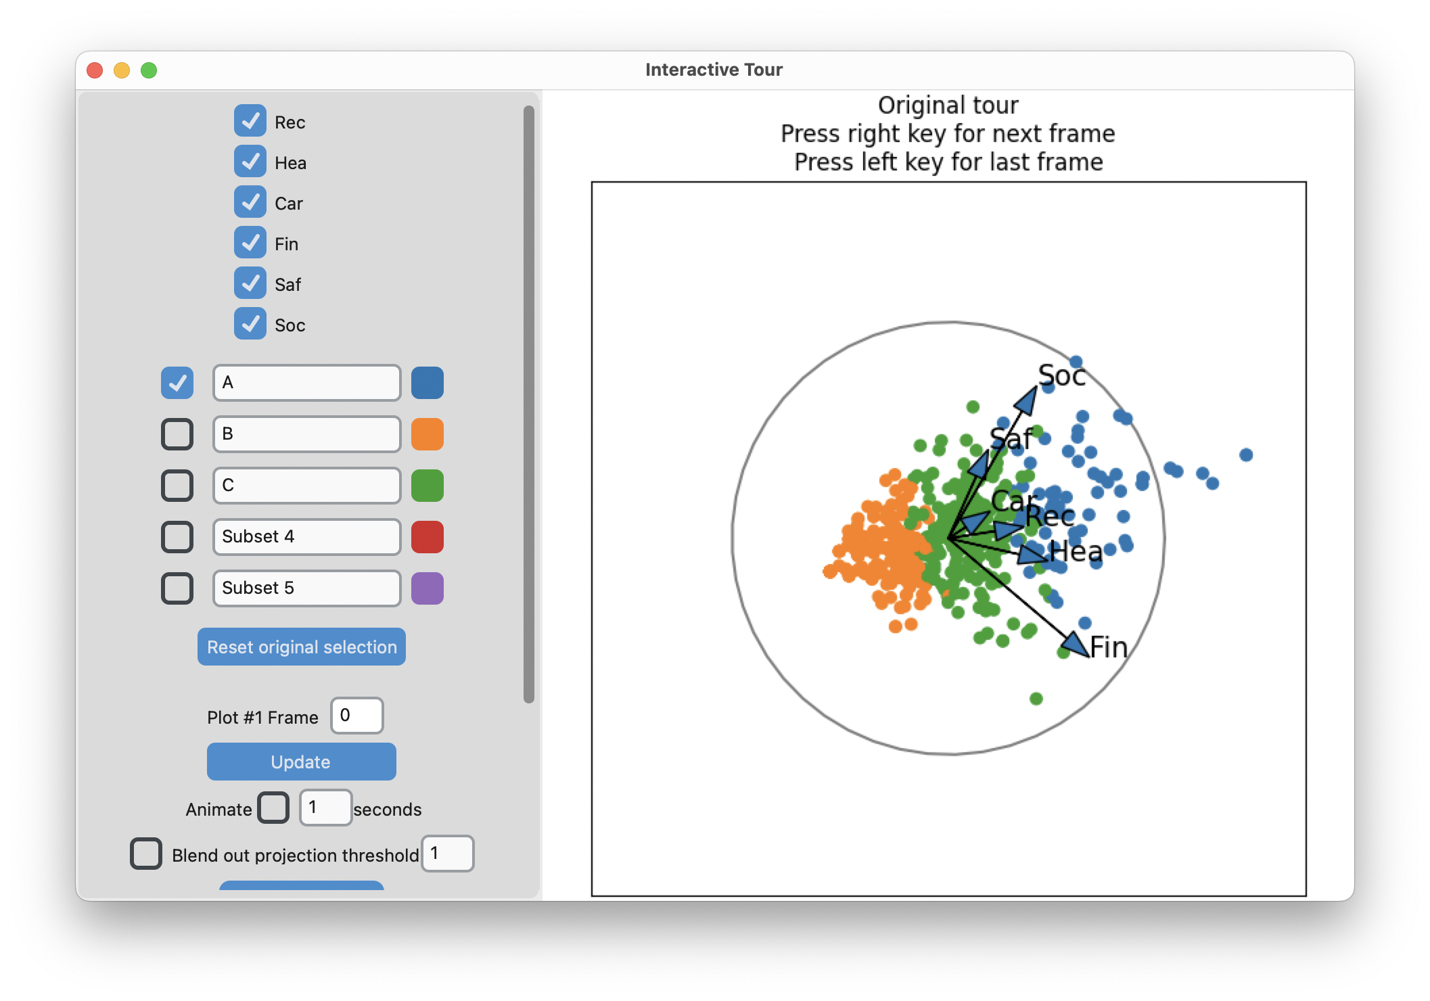Select the red swatch next to Subset 4

tap(428, 537)
